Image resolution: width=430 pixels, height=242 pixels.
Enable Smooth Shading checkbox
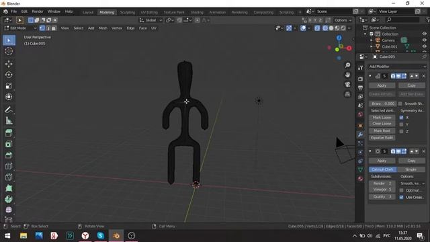[x=400, y=104]
